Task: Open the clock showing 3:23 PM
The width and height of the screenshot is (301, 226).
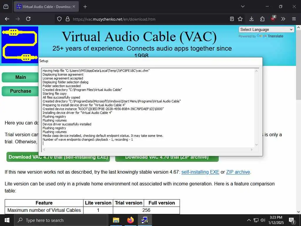Action: click(x=276, y=220)
